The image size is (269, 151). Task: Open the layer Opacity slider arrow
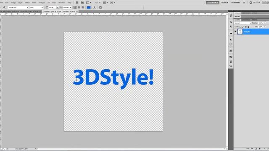pos(265,23)
